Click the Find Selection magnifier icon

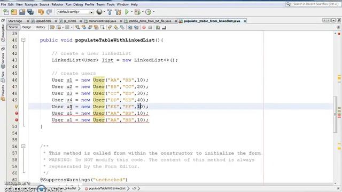(x=77, y=27)
